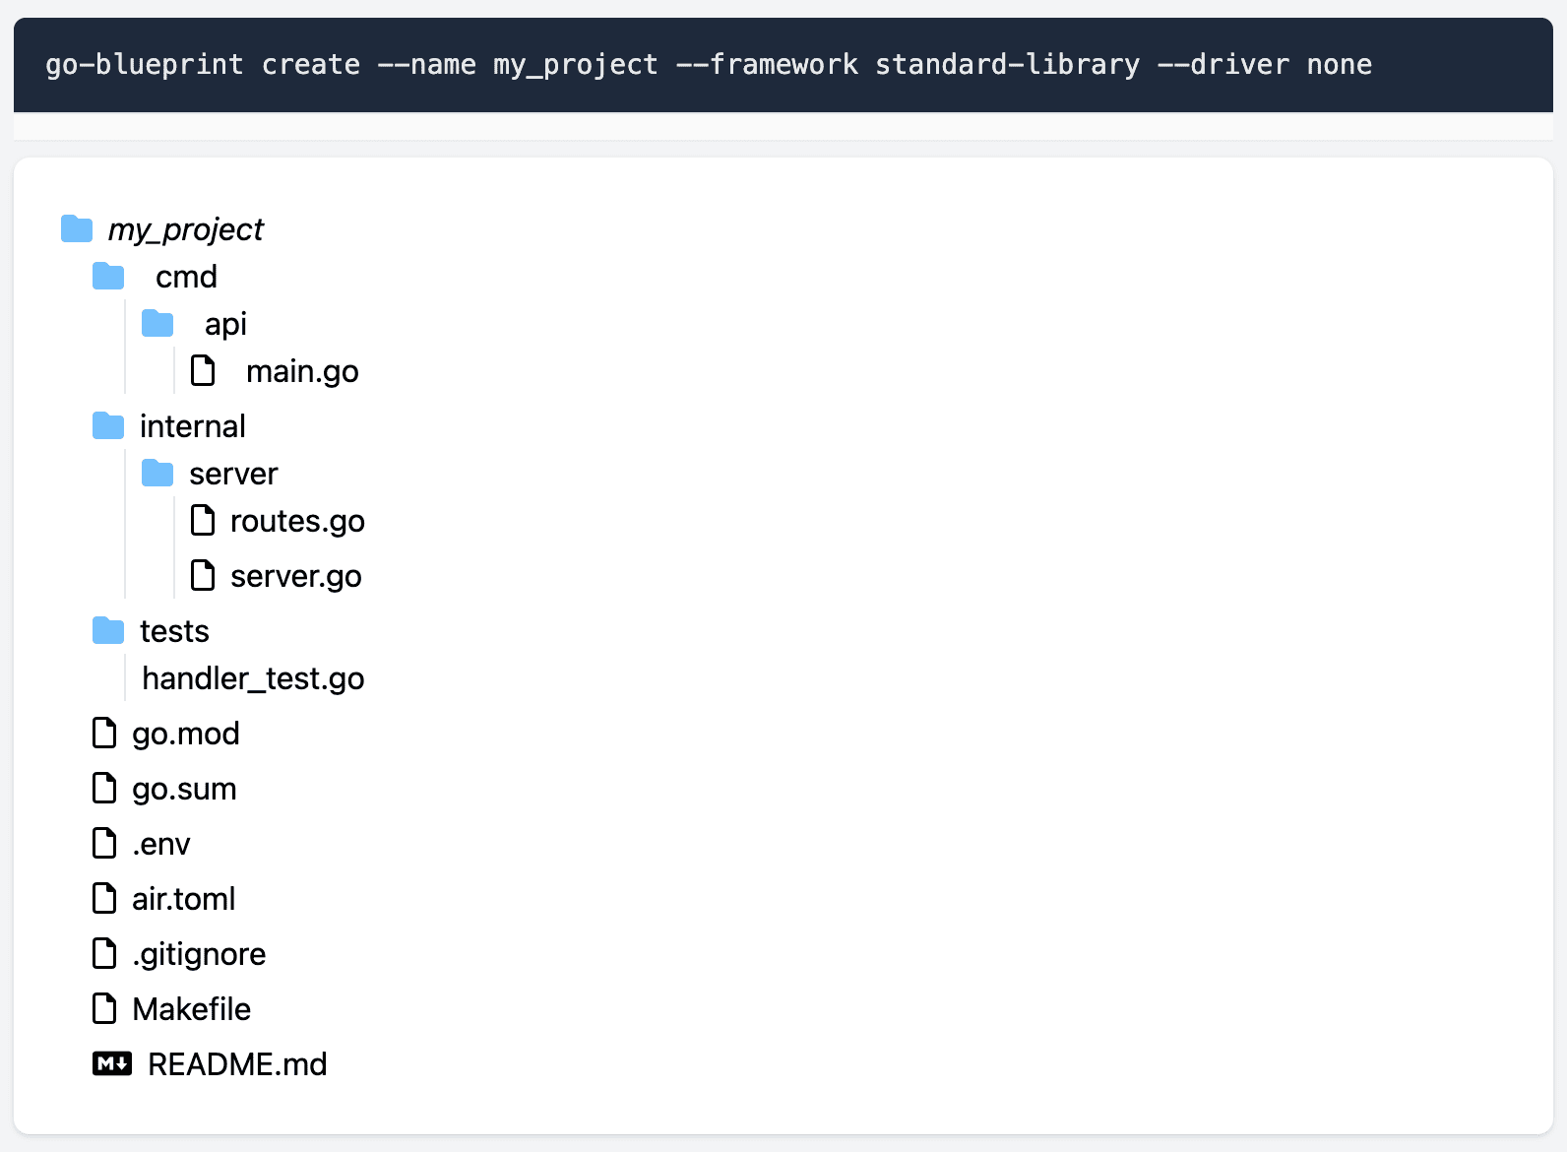The width and height of the screenshot is (1567, 1152).
Task: Click the go.sum file icon
Action: pyautogui.click(x=104, y=788)
